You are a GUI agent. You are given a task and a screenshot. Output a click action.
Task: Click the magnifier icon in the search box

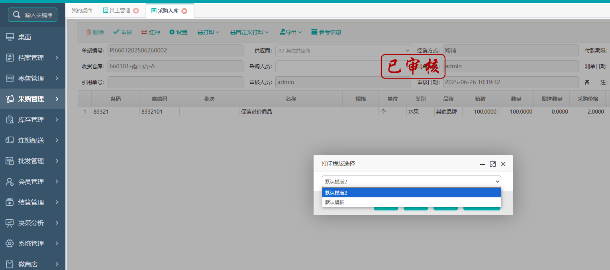[17, 15]
